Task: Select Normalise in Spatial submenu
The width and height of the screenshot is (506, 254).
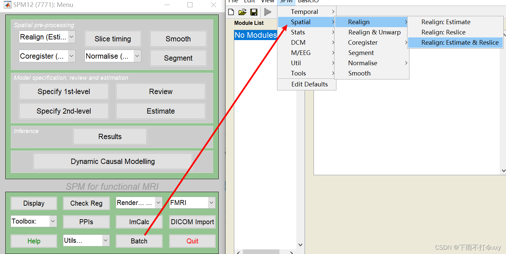Action: 372,63
